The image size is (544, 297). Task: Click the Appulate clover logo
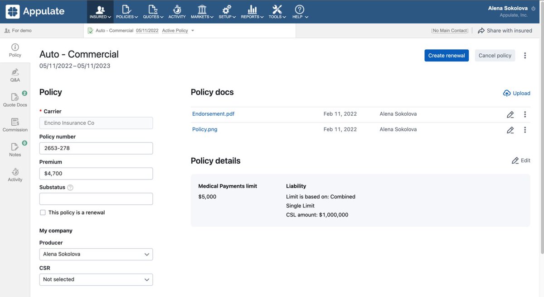12,11
